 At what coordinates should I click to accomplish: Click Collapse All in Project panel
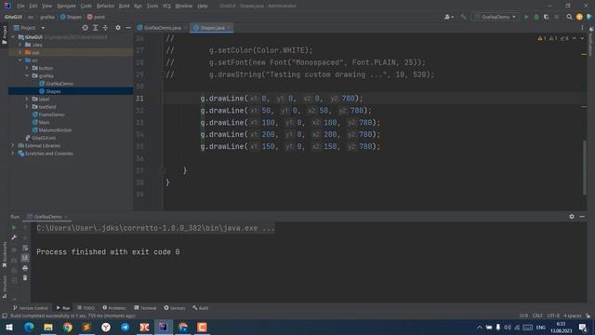[105, 28]
